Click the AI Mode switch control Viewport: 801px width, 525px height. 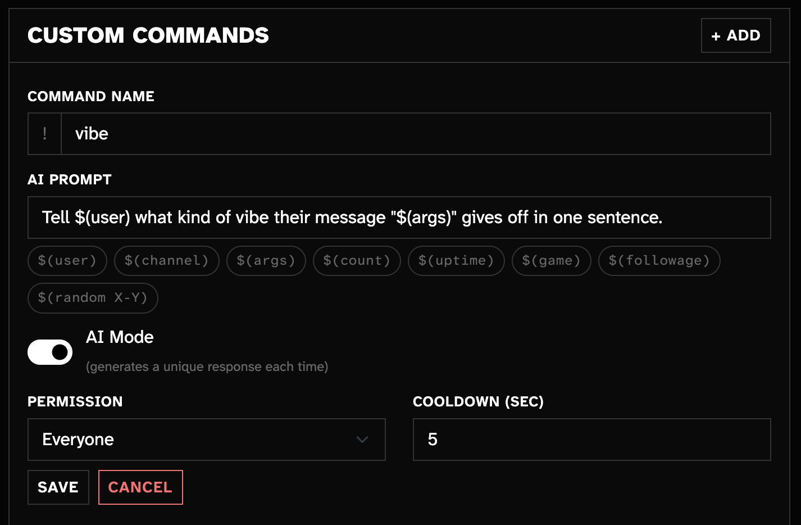(50, 352)
